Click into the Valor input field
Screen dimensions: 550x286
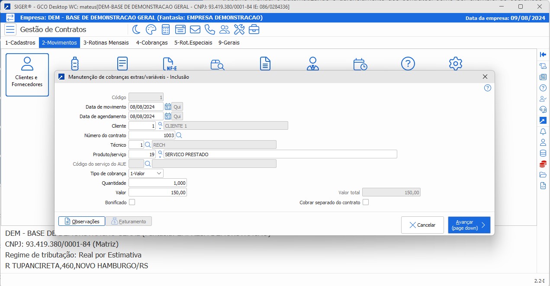coord(158,193)
